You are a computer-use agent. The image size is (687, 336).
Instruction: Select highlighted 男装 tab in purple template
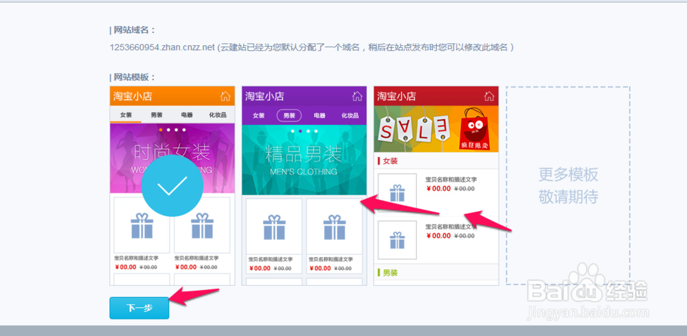point(289,115)
